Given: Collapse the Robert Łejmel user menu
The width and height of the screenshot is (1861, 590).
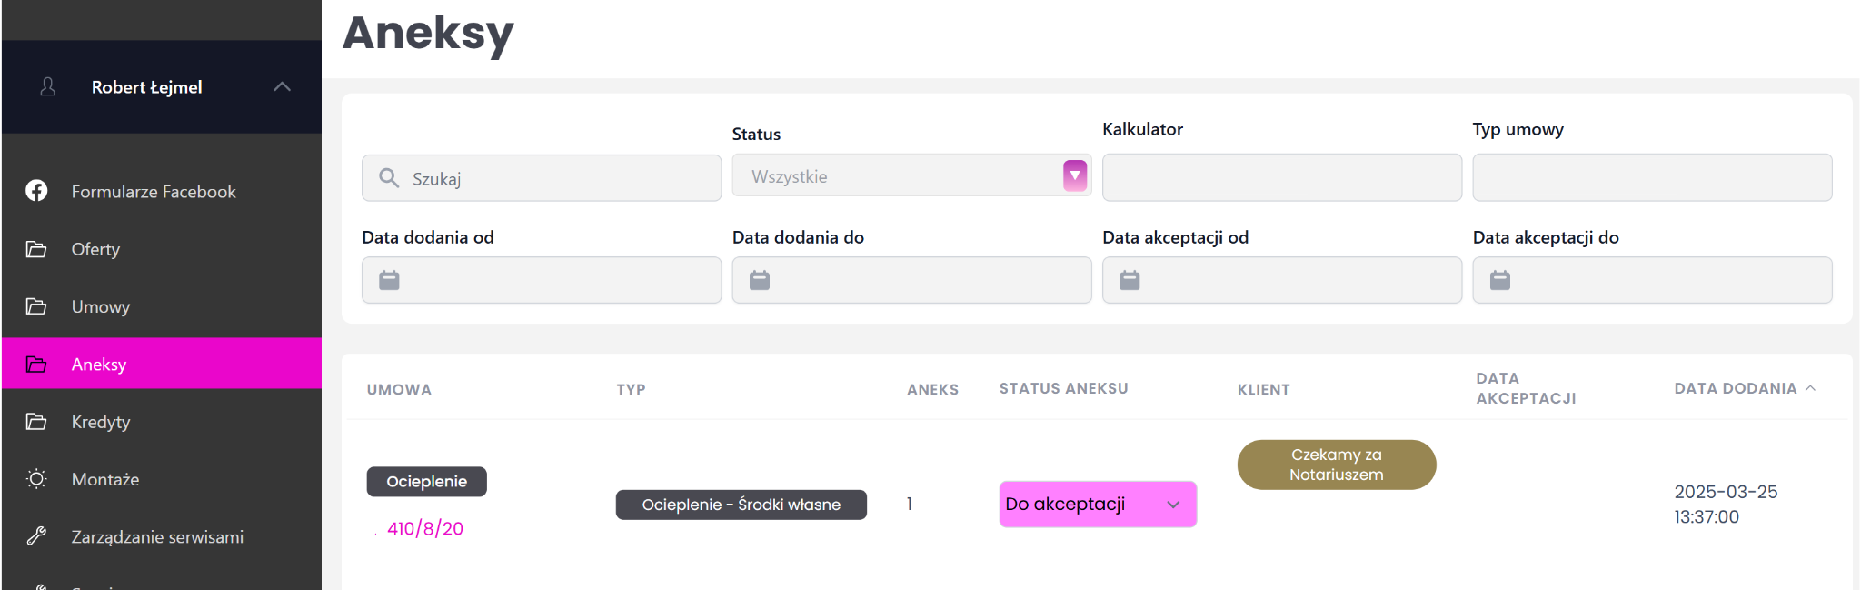Looking at the screenshot, I should coord(282,87).
